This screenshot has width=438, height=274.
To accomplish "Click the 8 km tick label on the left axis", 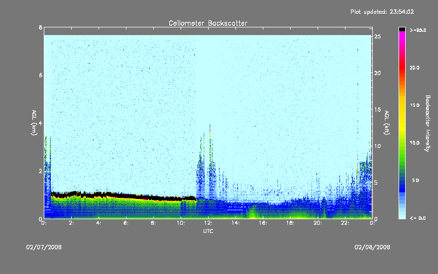I will (41, 27).
